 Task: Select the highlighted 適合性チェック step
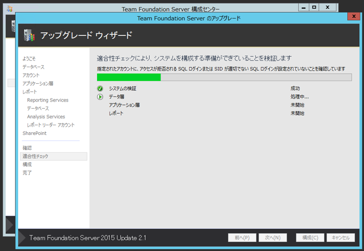pos(54,157)
